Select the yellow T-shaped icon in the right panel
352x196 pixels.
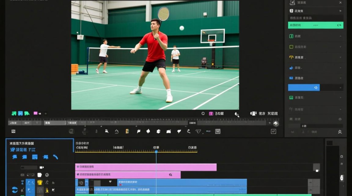(x=291, y=57)
